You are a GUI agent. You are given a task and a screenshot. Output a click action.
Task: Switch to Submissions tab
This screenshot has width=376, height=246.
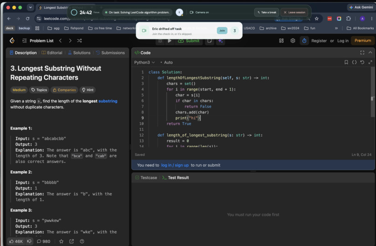(x=110, y=53)
